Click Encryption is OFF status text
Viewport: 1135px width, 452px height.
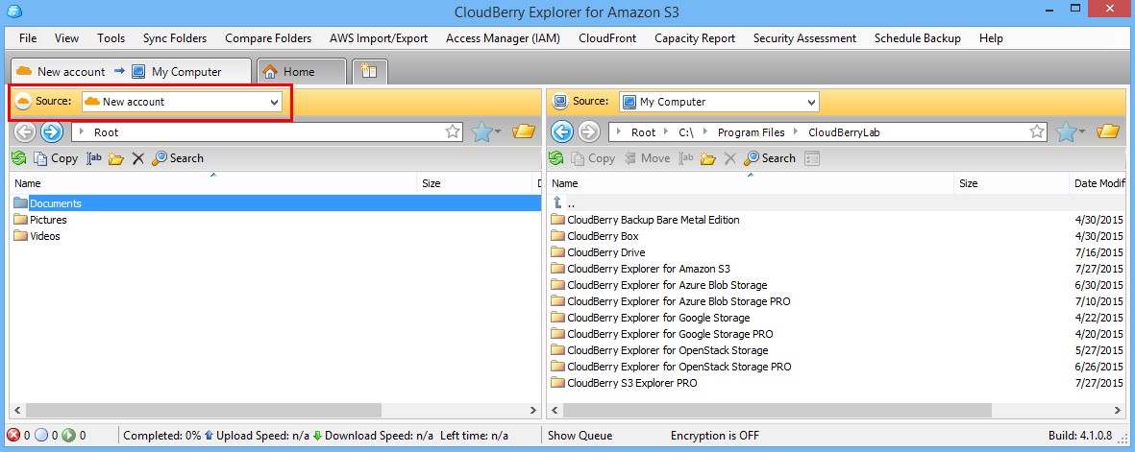[x=714, y=436]
